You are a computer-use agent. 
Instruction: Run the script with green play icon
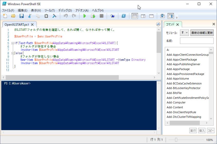[x=85, y=16]
